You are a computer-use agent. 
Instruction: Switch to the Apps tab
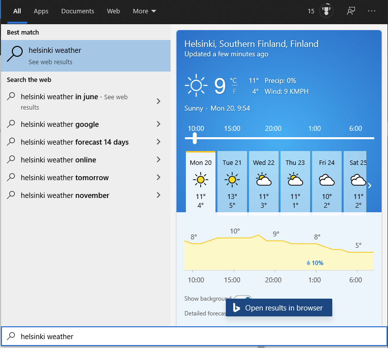(x=41, y=11)
